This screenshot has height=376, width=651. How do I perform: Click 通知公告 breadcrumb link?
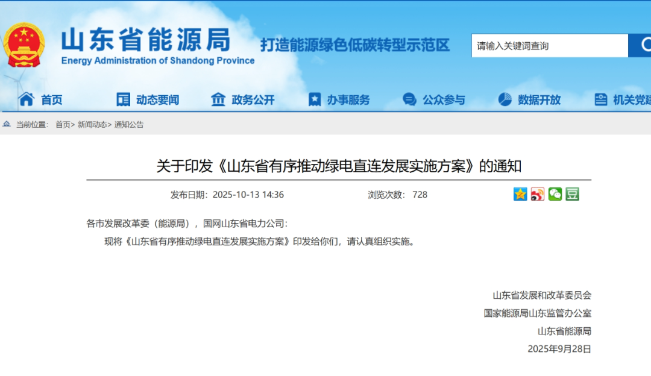pyautogui.click(x=129, y=125)
